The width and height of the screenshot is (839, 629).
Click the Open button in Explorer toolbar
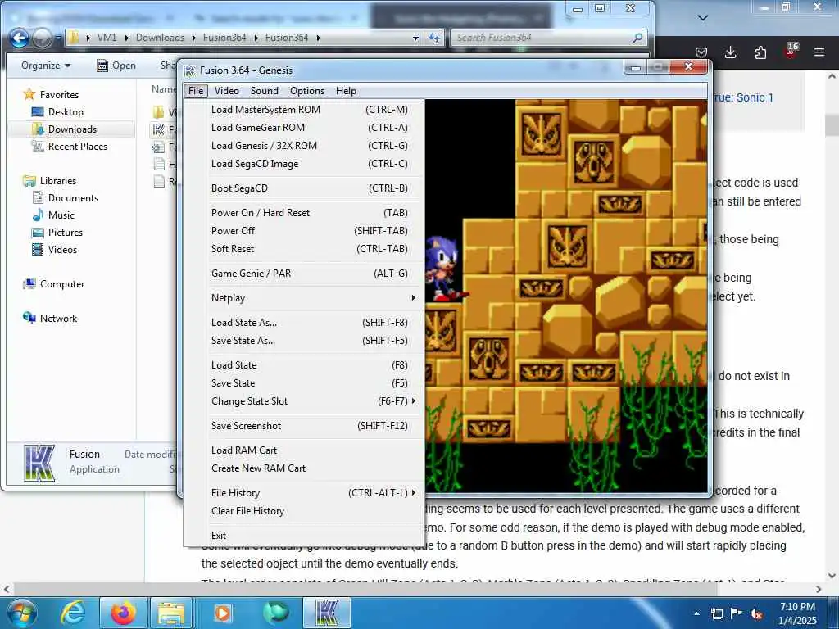pyautogui.click(x=116, y=66)
